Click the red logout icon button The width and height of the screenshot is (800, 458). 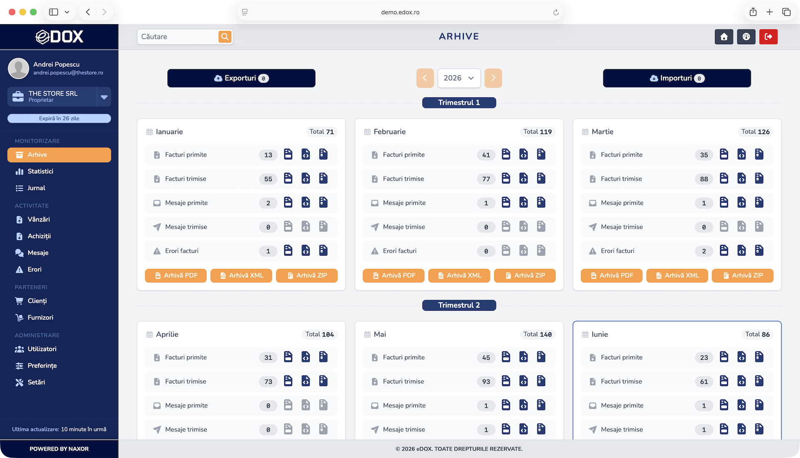click(768, 37)
